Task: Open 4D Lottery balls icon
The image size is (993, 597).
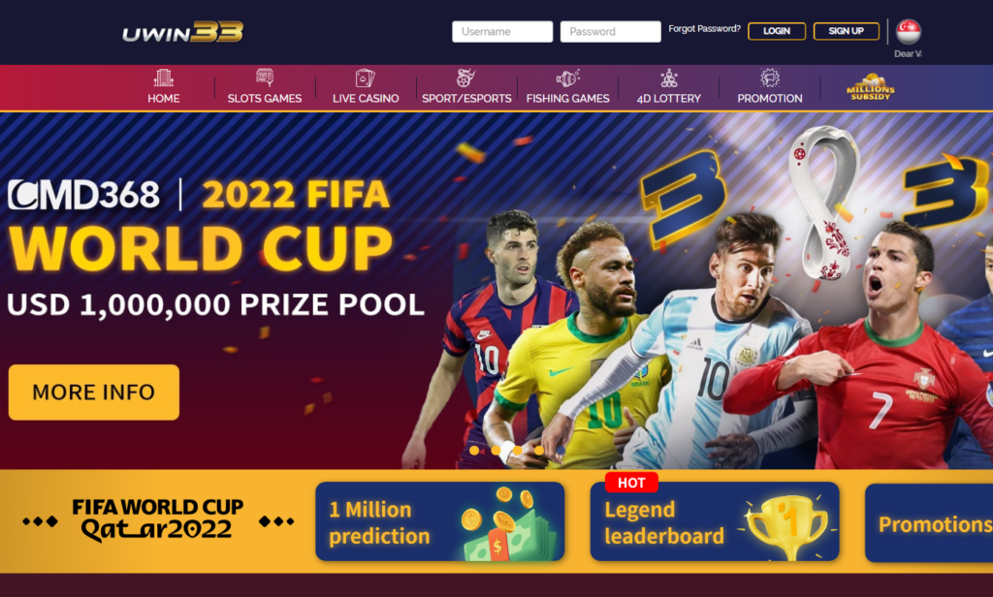Action: 669,78
